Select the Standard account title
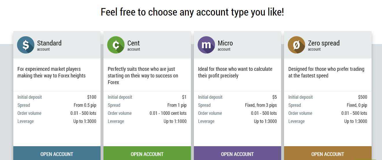 pyautogui.click(x=49, y=43)
